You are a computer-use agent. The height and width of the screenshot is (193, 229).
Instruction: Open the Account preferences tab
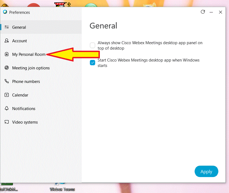pos(41,41)
